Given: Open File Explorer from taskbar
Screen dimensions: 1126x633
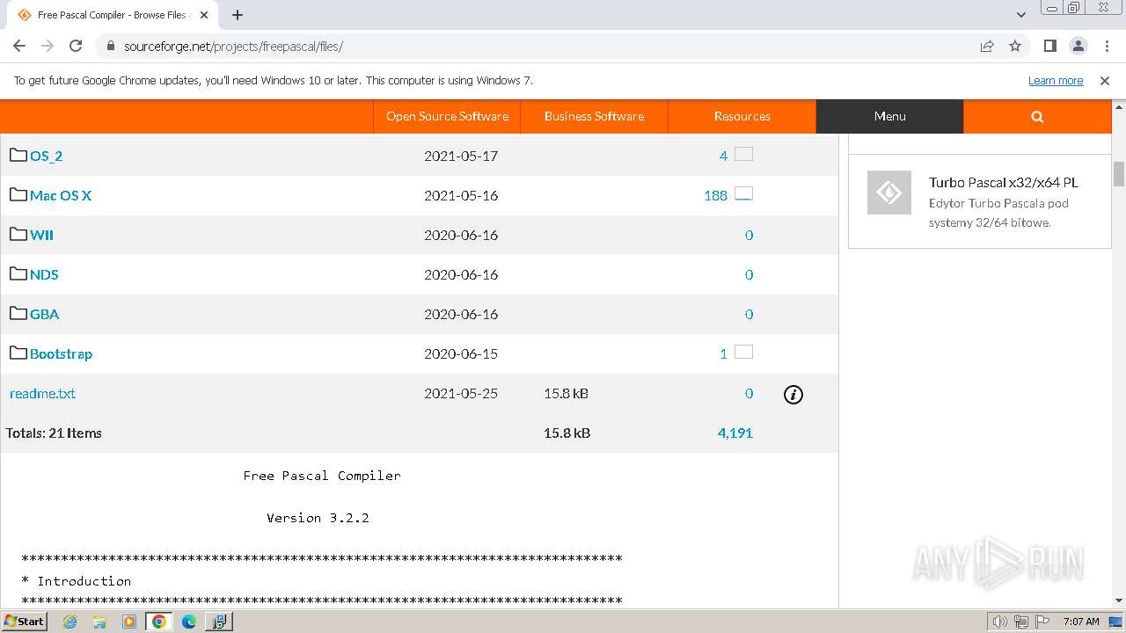Looking at the screenshot, I should click(x=99, y=622).
